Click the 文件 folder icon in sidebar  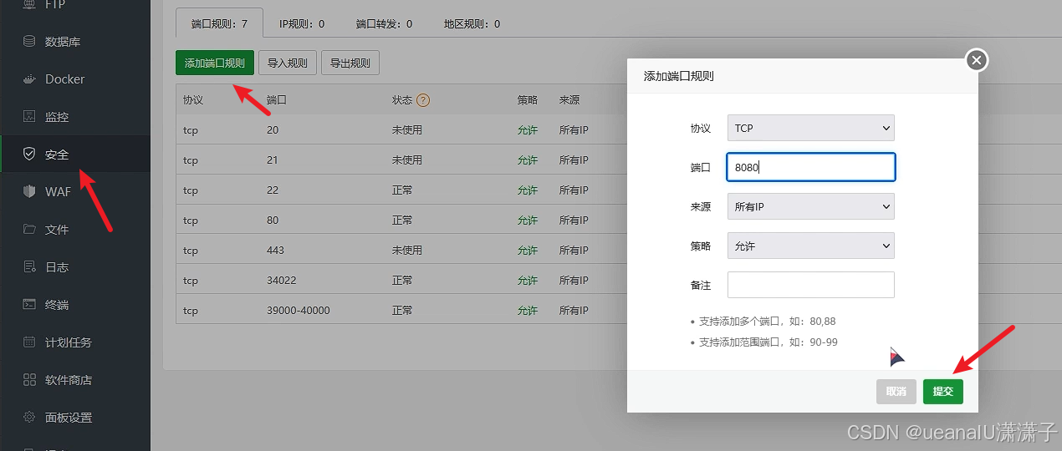tap(29, 229)
